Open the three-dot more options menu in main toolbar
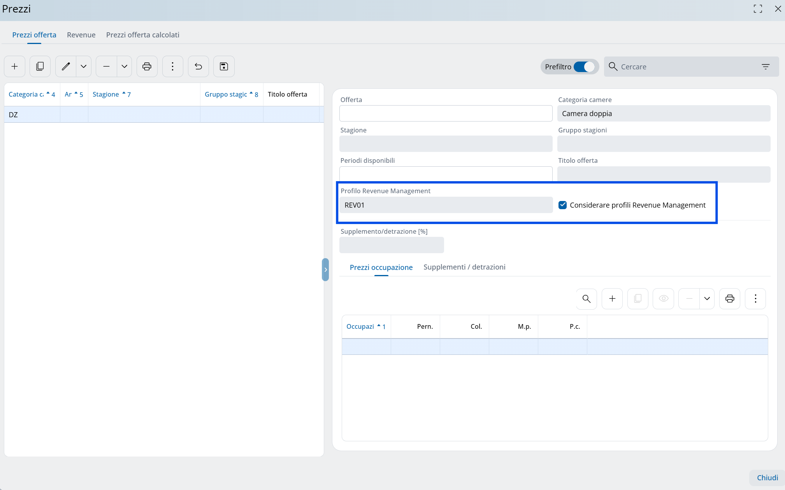Viewport: 785px width, 490px height. click(172, 67)
